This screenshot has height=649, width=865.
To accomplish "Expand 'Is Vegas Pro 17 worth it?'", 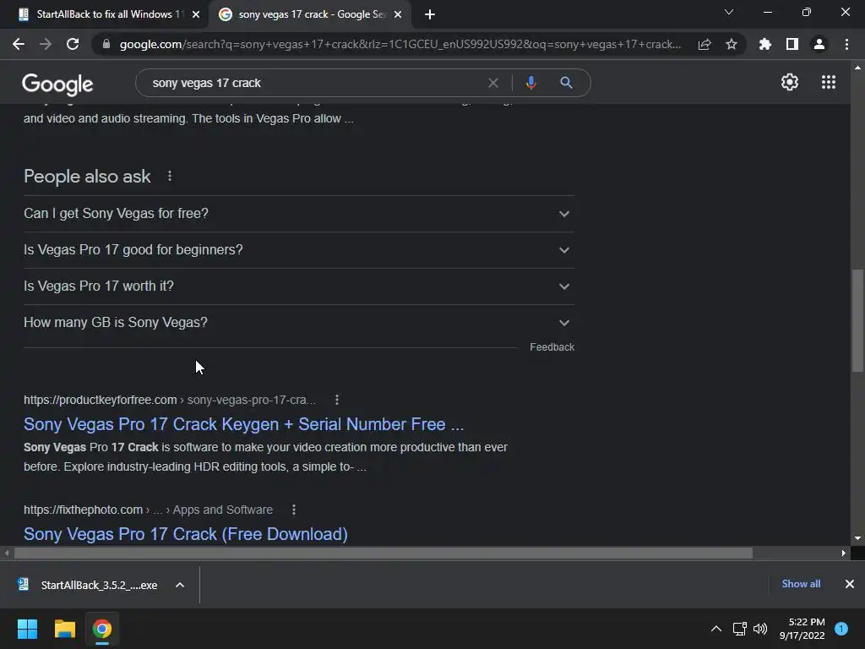I will [299, 286].
